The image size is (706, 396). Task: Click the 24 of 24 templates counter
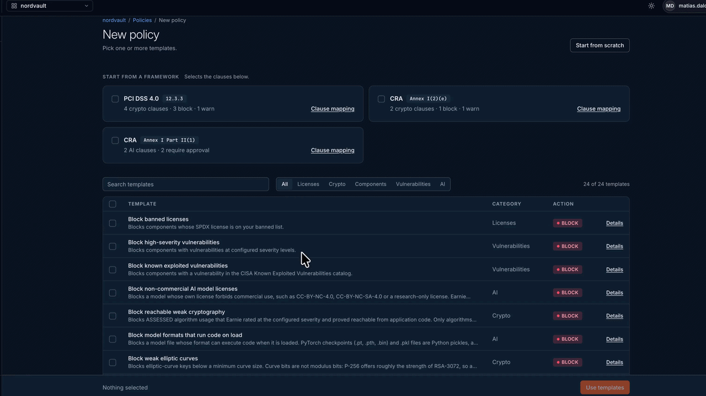pos(606,184)
